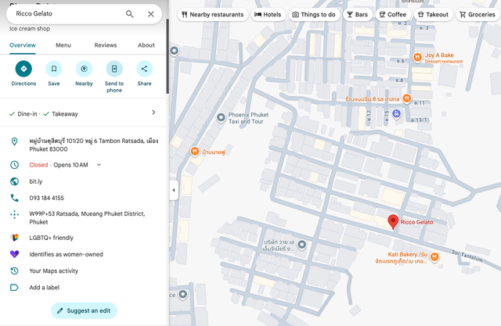This screenshot has height=326, width=501.
Task: Click gray place marker at map bottom-left
Action: [182, 294]
